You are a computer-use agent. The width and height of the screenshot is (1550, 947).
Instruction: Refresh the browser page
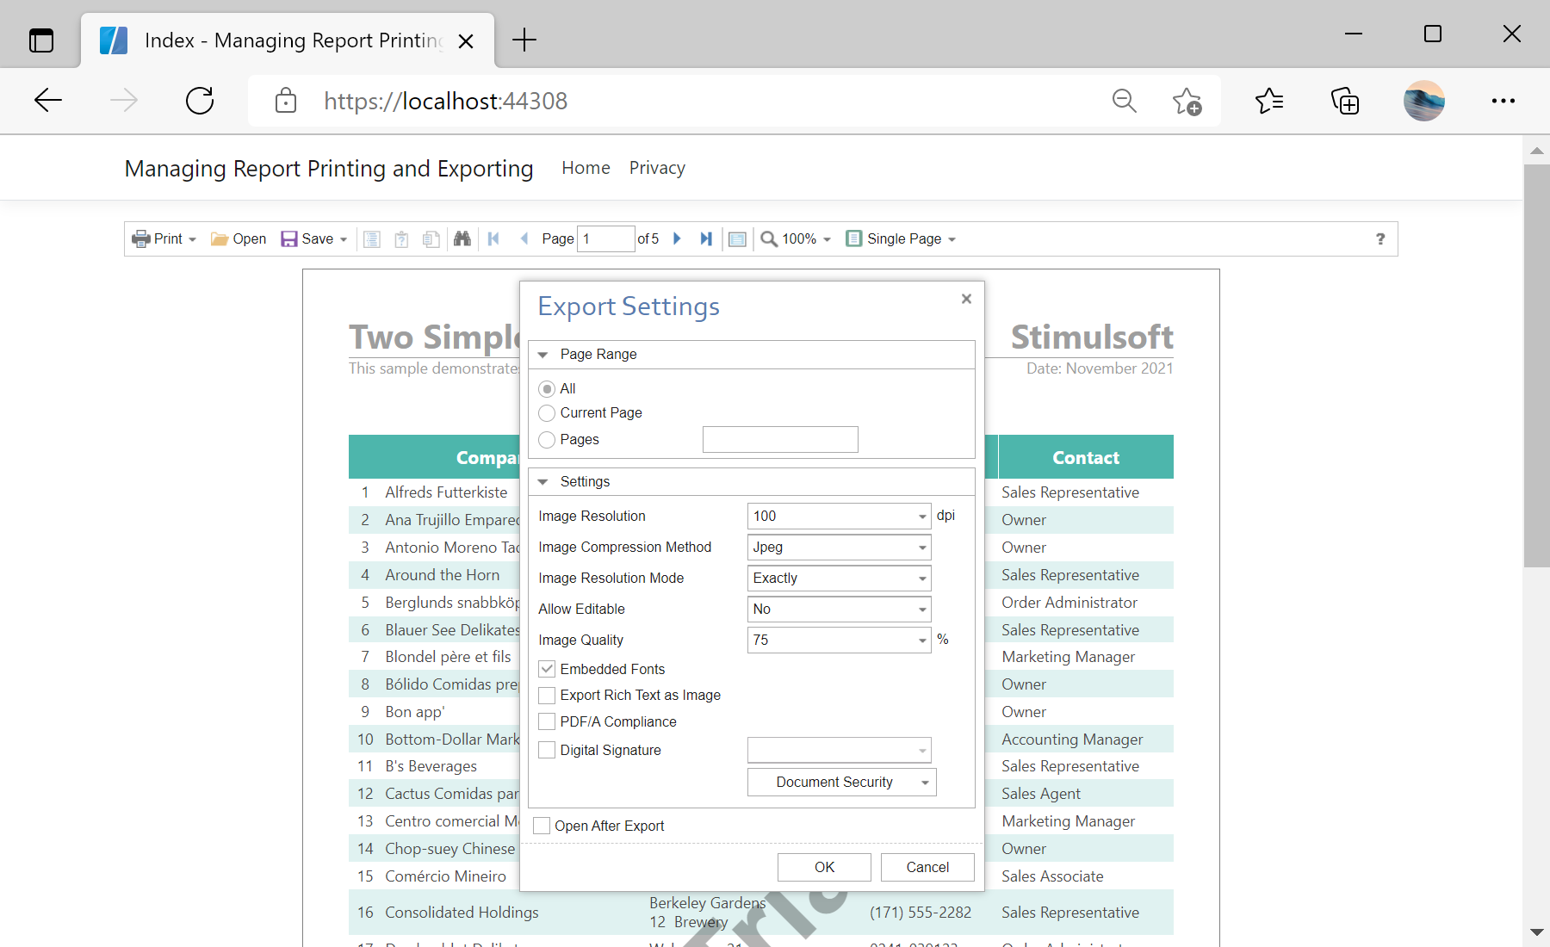(x=200, y=101)
